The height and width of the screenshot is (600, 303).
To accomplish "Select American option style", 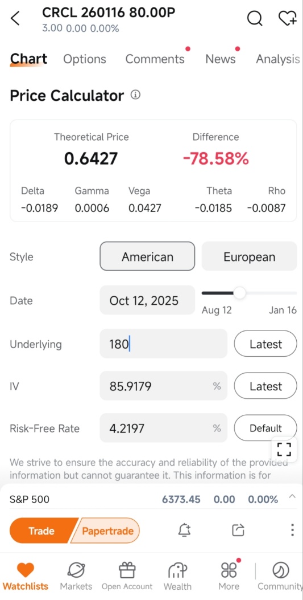I will (x=147, y=256).
